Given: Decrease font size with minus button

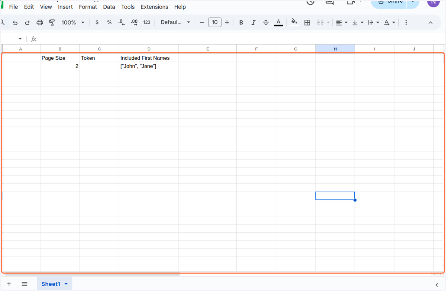Looking at the screenshot, I should [202, 22].
